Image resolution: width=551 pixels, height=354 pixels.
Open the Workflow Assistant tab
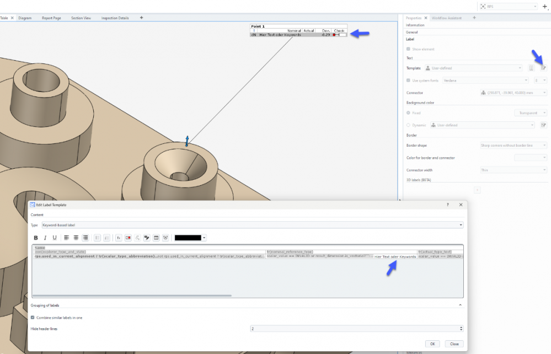[x=446, y=18]
